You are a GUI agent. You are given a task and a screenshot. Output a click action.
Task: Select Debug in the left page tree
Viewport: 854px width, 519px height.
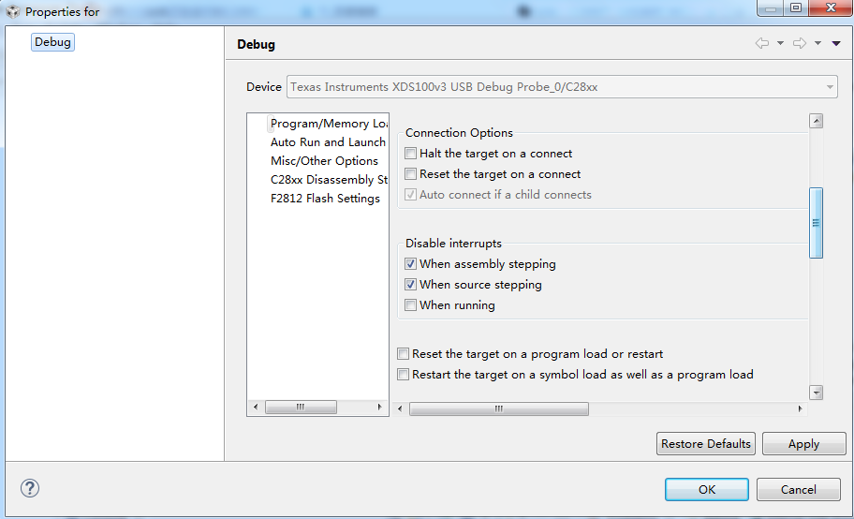pyautogui.click(x=52, y=42)
